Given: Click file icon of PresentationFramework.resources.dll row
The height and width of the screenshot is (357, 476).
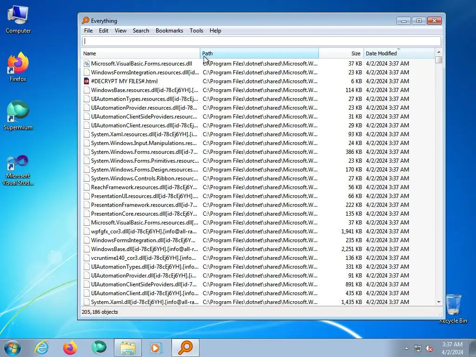Looking at the screenshot, I should (86, 205).
